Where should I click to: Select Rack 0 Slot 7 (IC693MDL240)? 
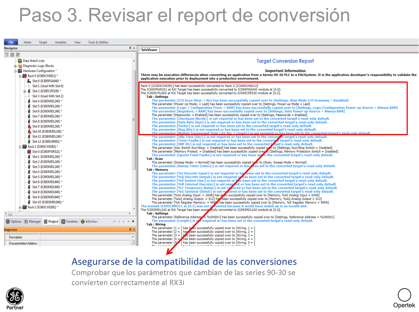(47, 116)
